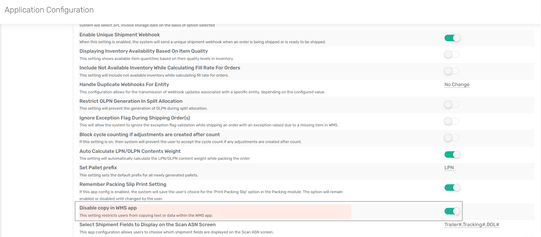
Task: Click the Set Pallet prefix setting title
Action: (x=98, y=168)
